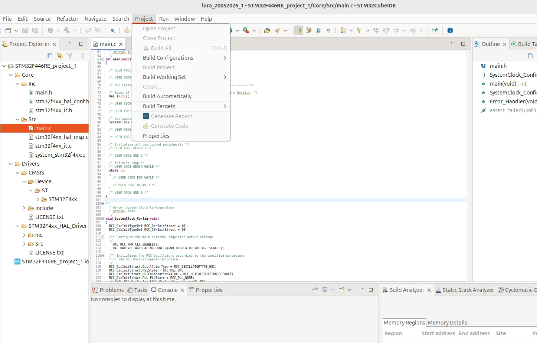
Task: Open the Next Annotation dropdown arrow
Action: pos(351,30)
